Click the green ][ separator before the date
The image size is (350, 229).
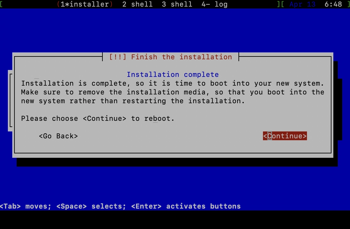click(x=280, y=4)
